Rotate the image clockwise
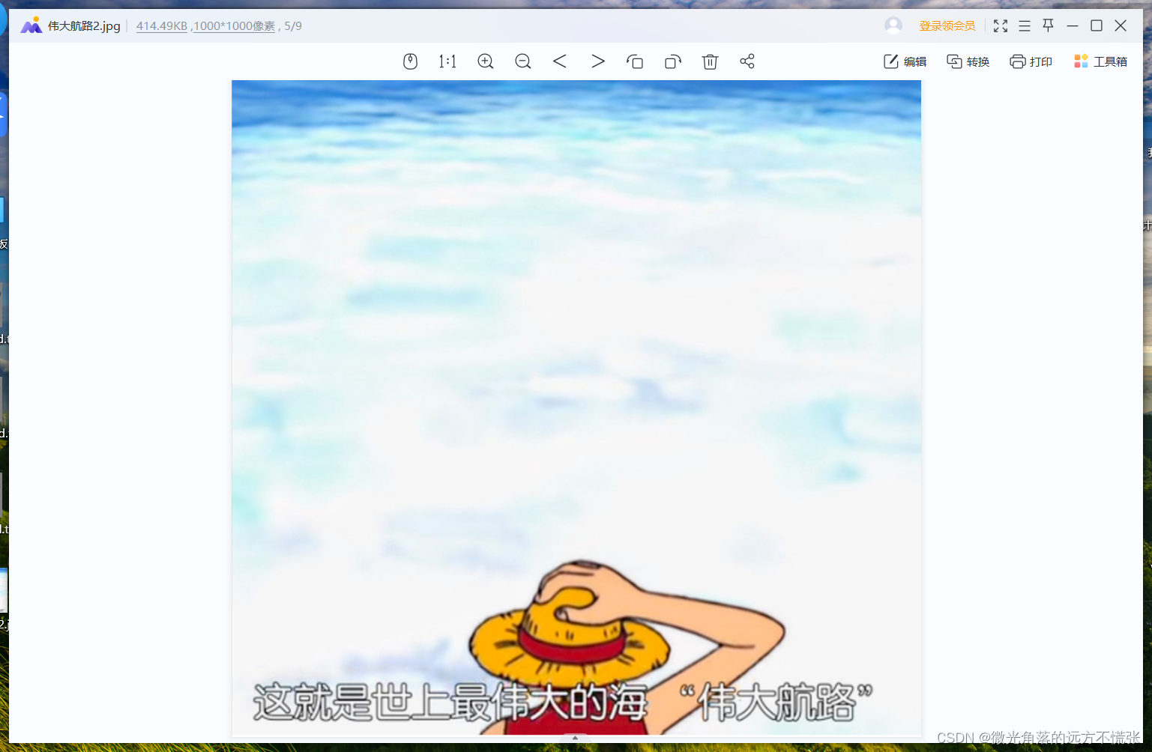Image resolution: width=1152 pixels, height=752 pixels. [672, 61]
